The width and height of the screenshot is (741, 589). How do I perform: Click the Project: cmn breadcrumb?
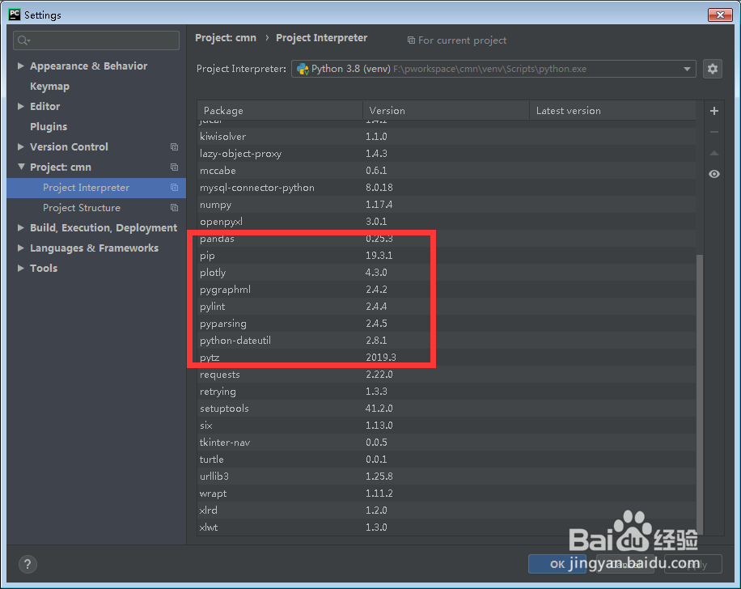tap(226, 38)
